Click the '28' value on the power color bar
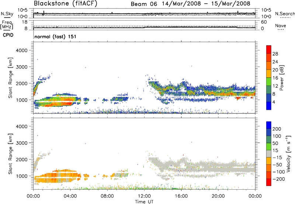The height and width of the screenshot is (204, 295). (275, 54)
